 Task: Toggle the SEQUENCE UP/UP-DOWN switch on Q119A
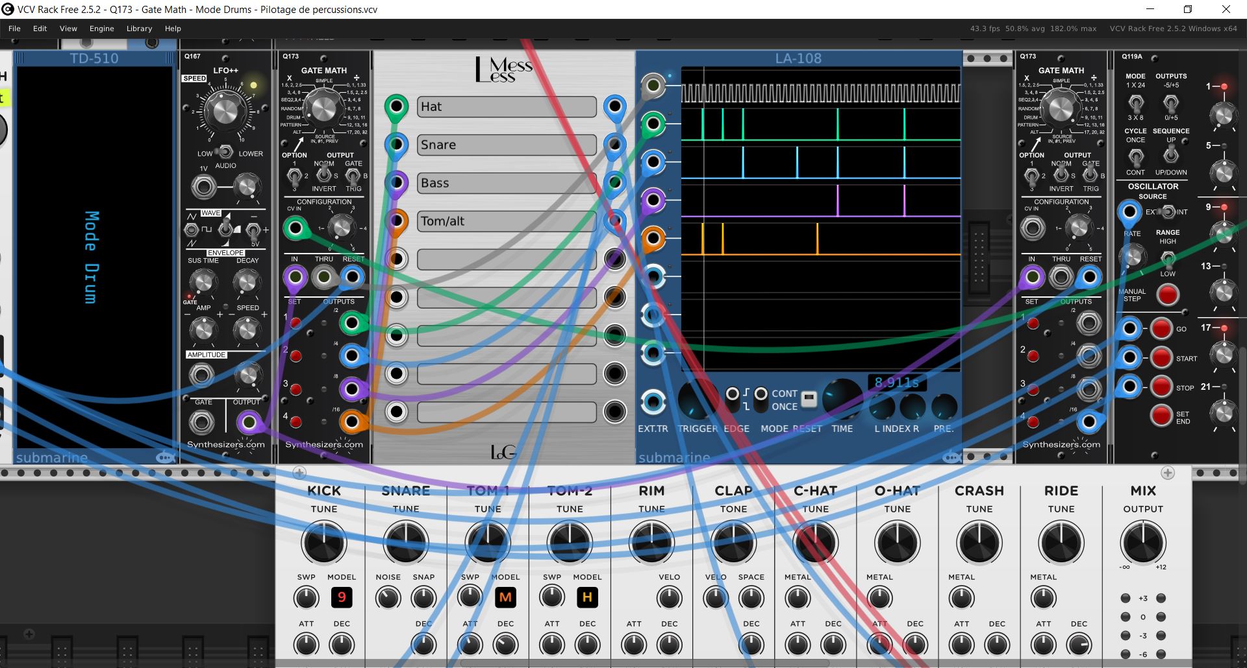(x=1170, y=155)
